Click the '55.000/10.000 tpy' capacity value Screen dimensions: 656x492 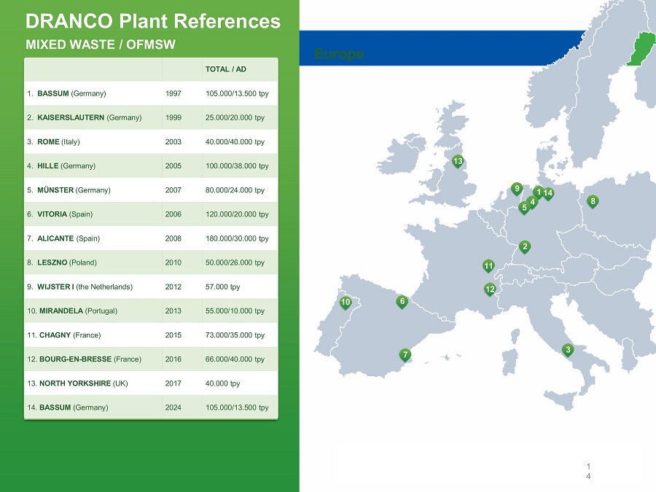click(235, 311)
